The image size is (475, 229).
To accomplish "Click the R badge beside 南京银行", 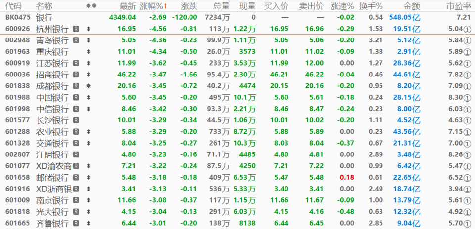I will click(x=76, y=200).
